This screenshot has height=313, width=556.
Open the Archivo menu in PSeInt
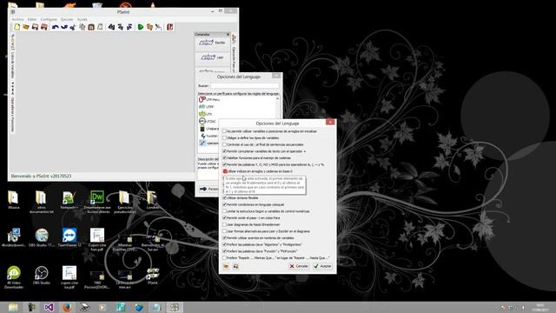(17, 19)
